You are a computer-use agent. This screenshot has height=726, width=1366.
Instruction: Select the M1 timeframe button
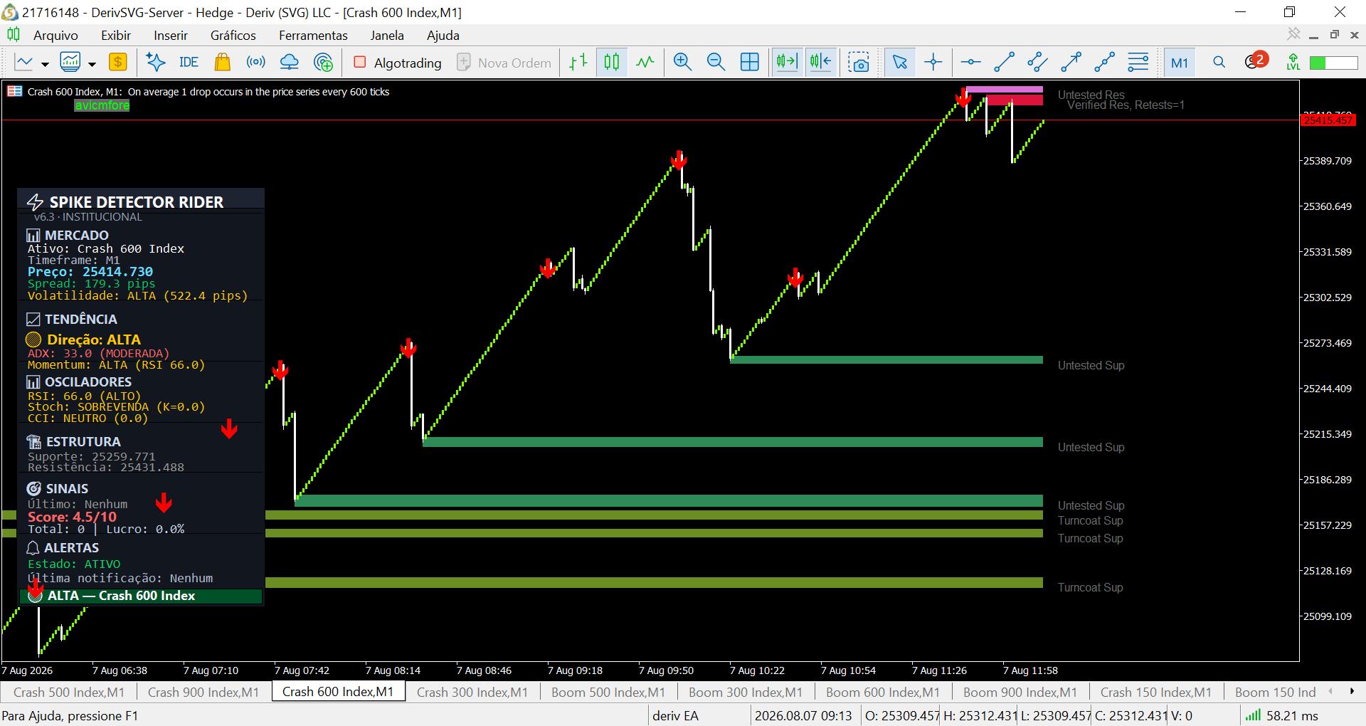[x=1179, y=63]
